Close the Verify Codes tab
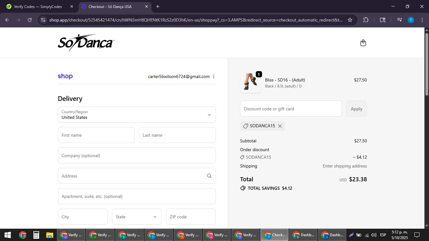 click(72, 7)
